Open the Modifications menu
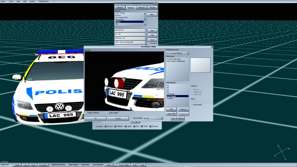 click(x=44, y=1)
